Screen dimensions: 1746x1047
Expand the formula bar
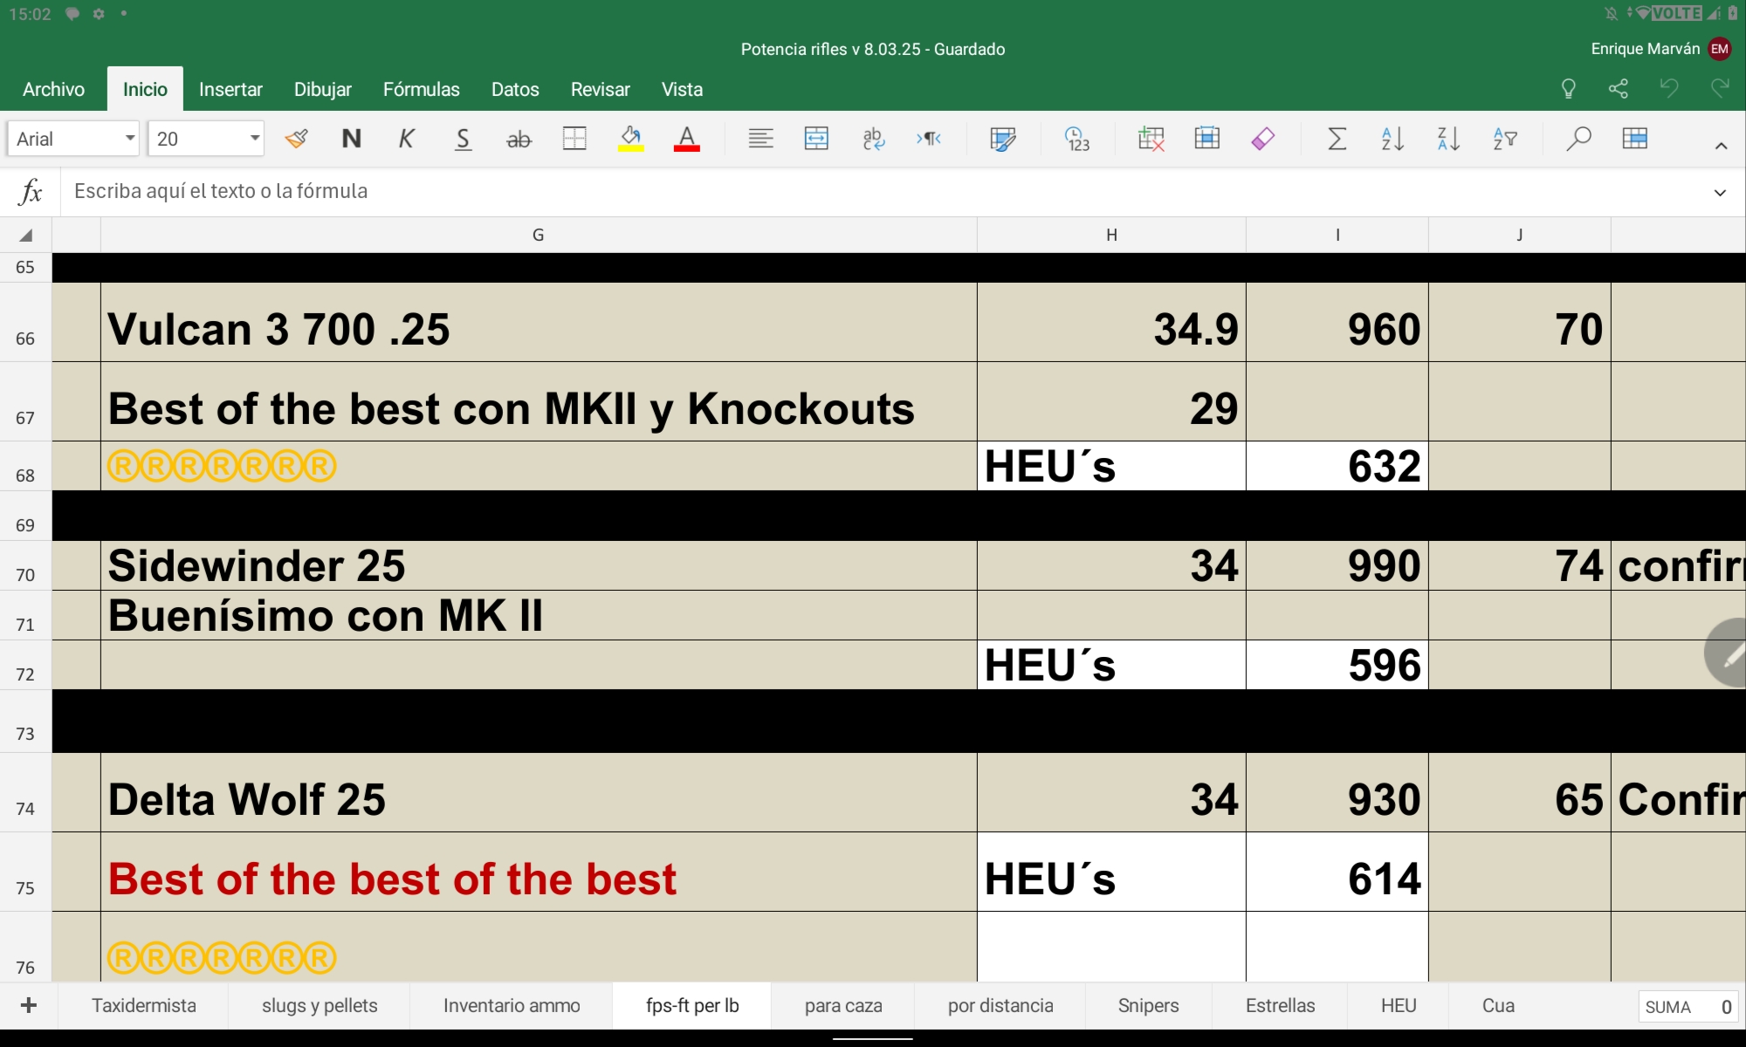tap(1720, 193)
